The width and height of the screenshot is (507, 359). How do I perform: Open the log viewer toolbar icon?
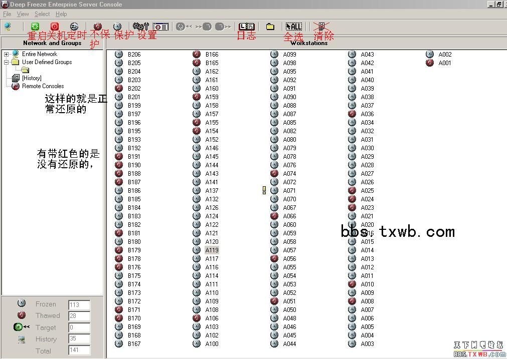(246, 27)
